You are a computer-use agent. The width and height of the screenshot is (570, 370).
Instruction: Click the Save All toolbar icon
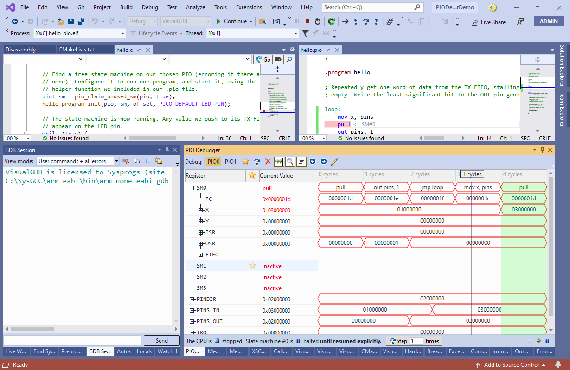click(81, 21)
